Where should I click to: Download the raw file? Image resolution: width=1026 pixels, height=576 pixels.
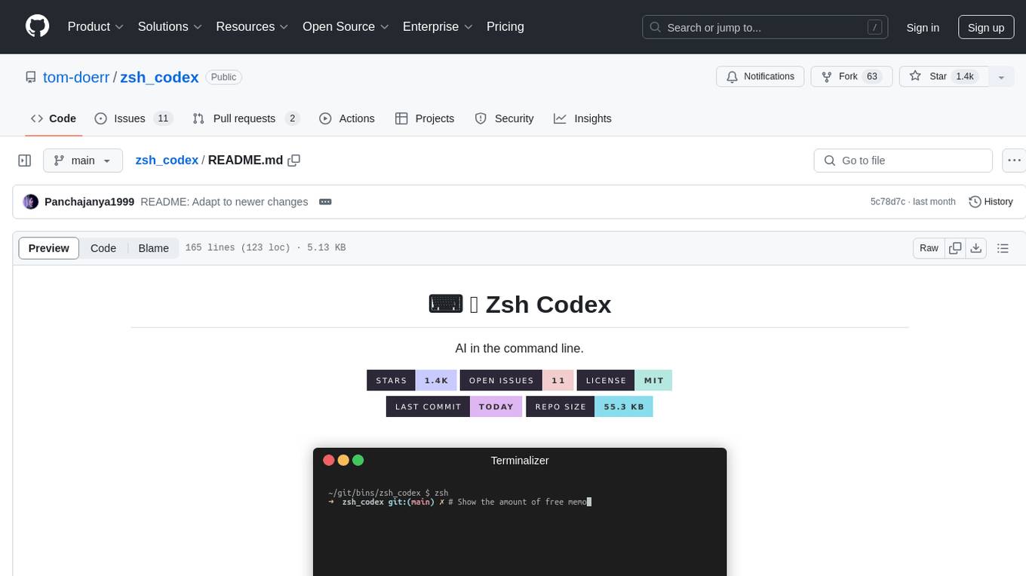click(x=975, y=248)
